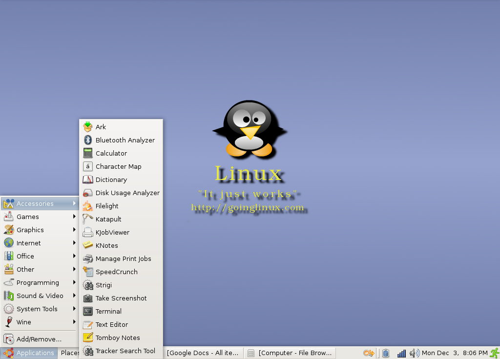Select the Filelight entry
This screenshot has width=500, height=359.
(121, 206)
